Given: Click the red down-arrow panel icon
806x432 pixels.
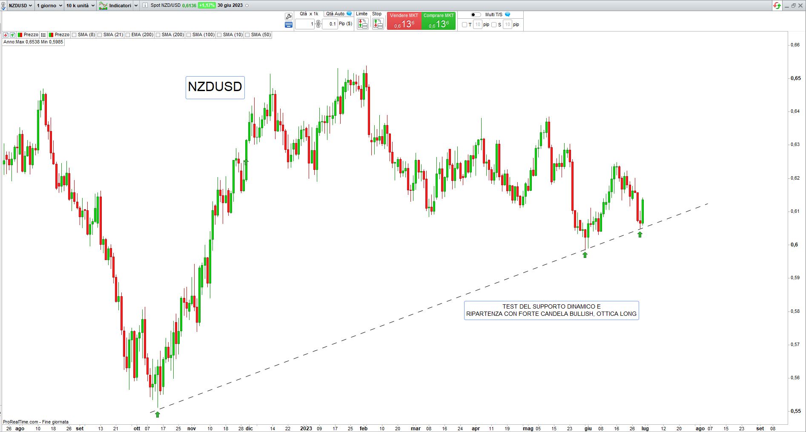Looking at the screenshot, I should (x=6, y=35).
